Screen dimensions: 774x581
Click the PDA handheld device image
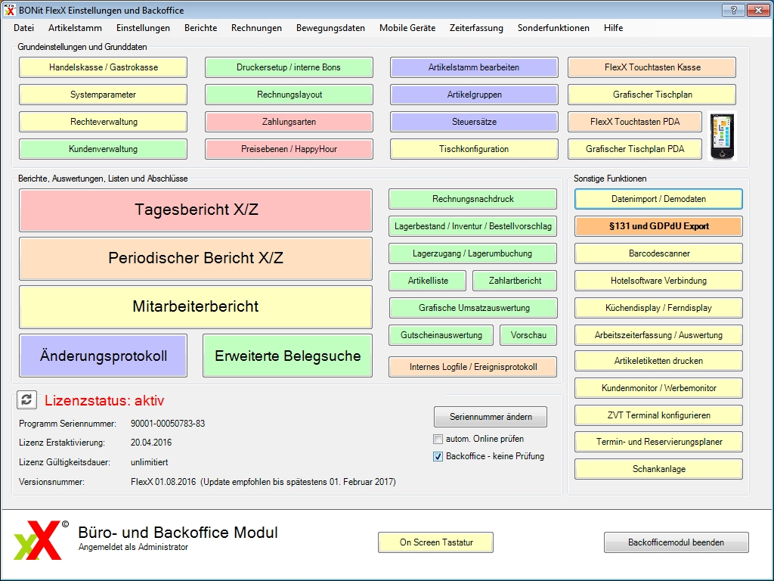[x=722, y=136]
